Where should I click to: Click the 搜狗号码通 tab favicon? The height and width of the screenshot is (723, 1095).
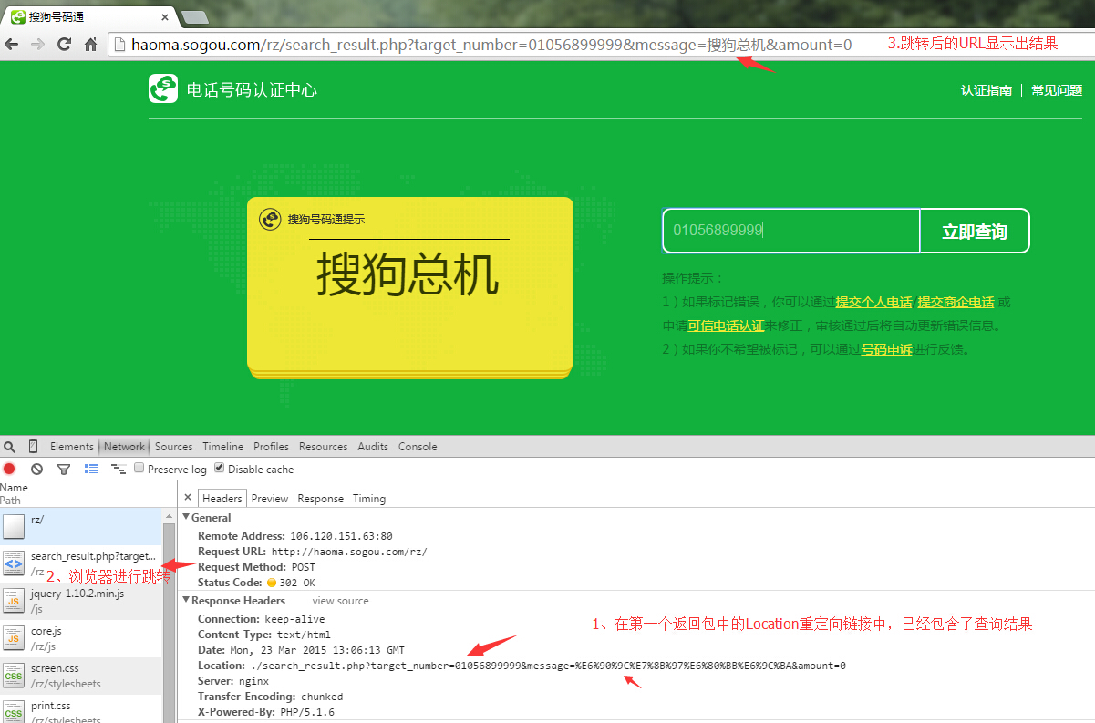[x=17, y=16]
